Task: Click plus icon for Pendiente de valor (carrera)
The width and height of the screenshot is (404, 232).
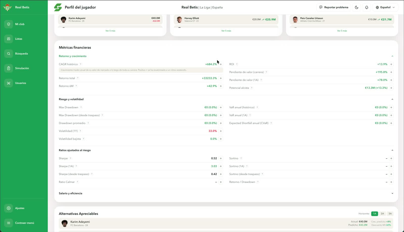Action: tap(391, 72)
